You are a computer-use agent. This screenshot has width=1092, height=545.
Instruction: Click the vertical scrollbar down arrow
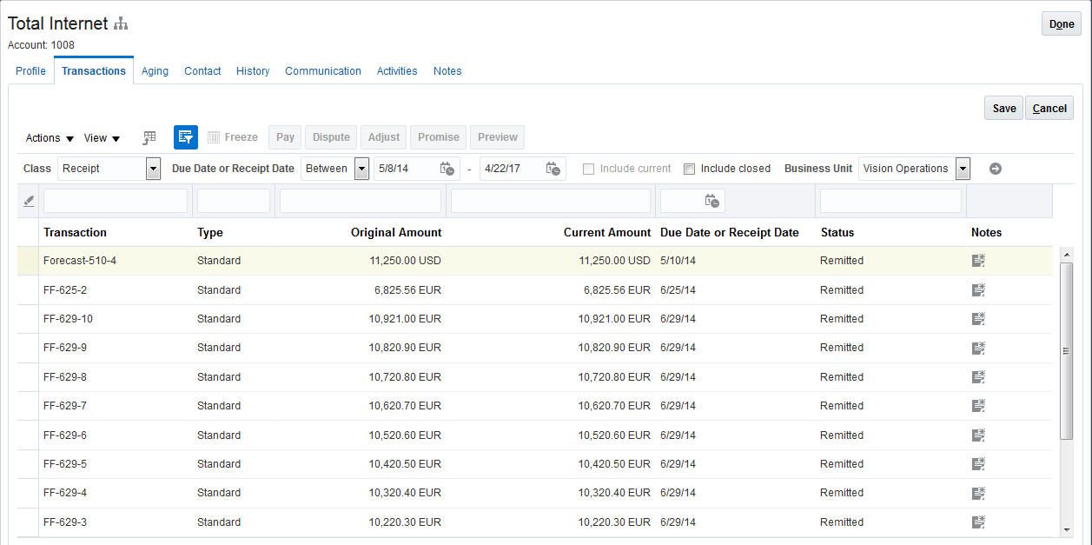click(x=1067, y=529)
